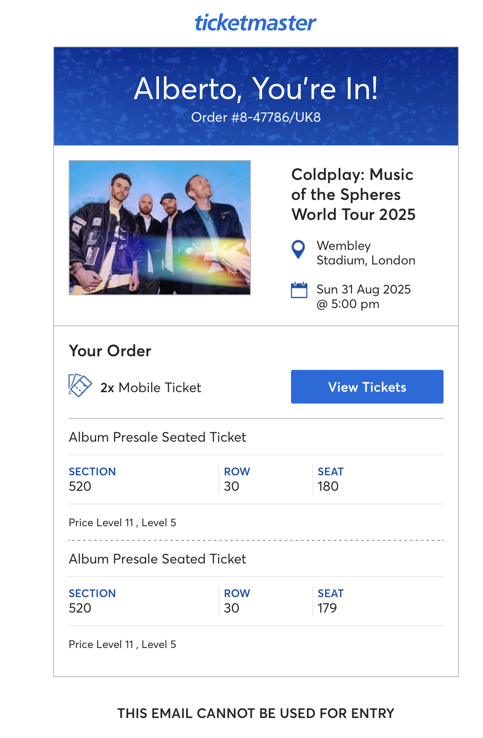The image size is (483, 738).
Task: Click the first Album Presale Seated Ticket label
Action: (x=158, y=437)
